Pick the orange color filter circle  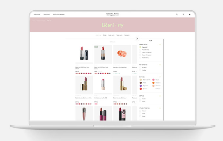pyautogui.click(x=153, y=83)
